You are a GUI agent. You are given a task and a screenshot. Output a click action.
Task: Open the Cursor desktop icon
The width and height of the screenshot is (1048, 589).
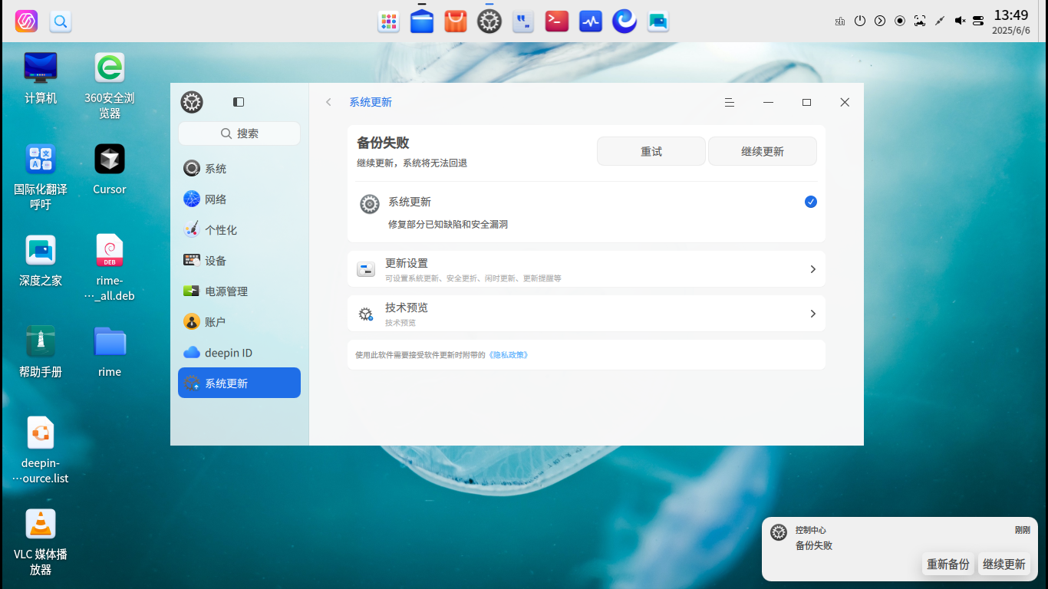(x=110, y=169)
